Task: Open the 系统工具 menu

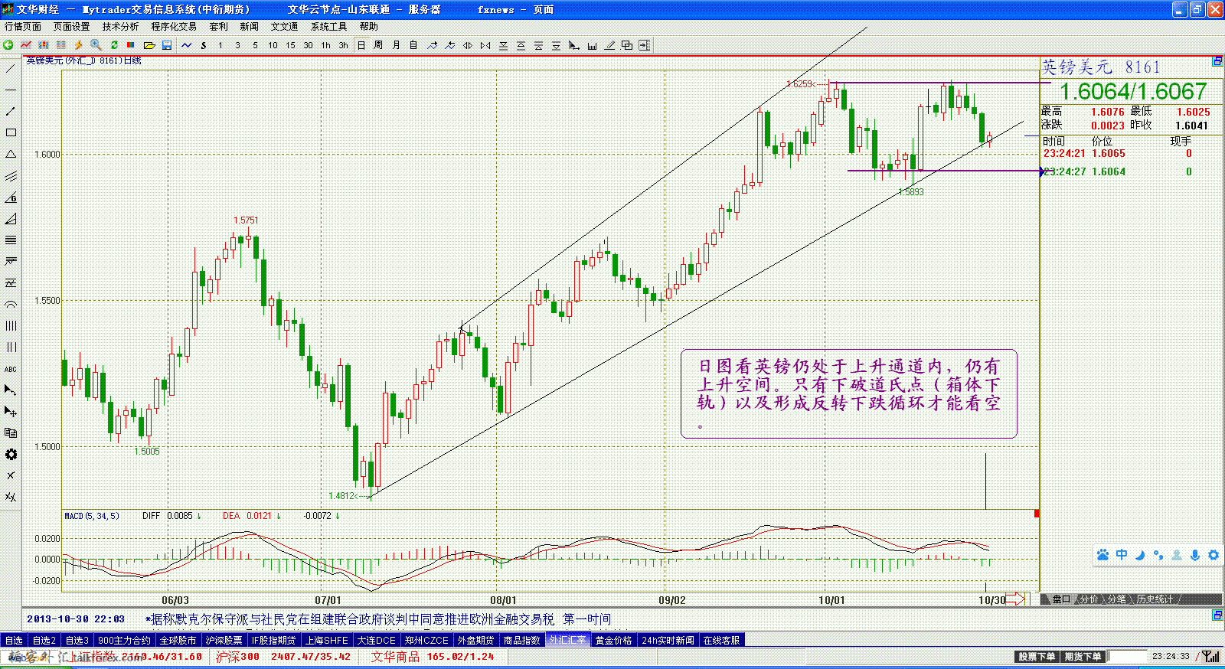Action: [328, 26]
